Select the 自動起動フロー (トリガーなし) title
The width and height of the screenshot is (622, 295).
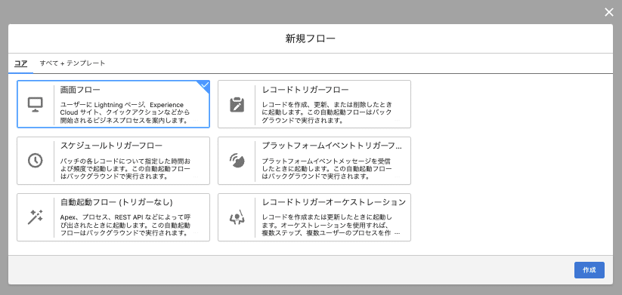coord(116,202)
